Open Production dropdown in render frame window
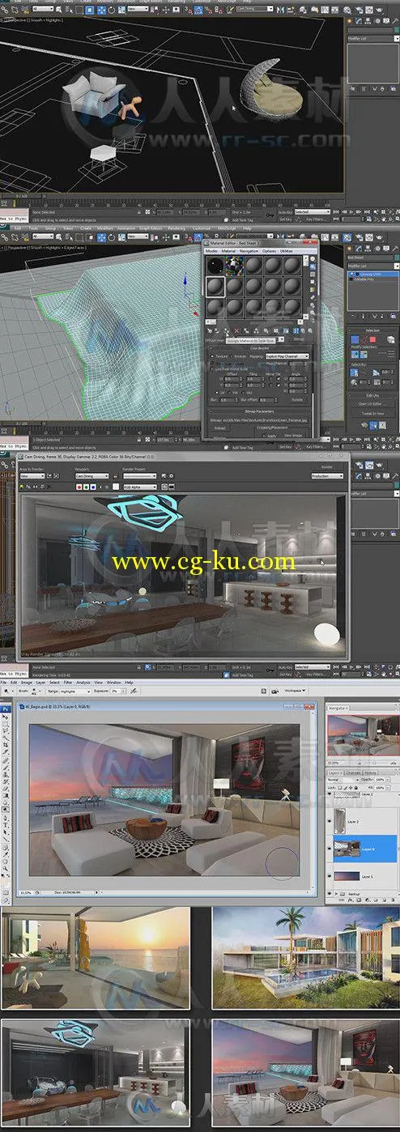Image resolution: width=400 pixels, height=1132 pixels. [x=327, y=477]
